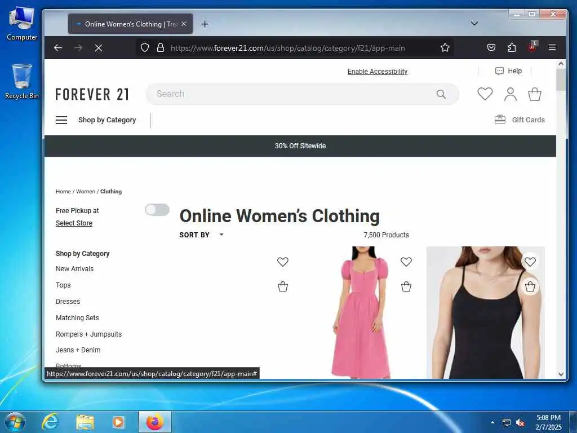Open the hamburger Shop by Category menu

click(x=61, y=120)
